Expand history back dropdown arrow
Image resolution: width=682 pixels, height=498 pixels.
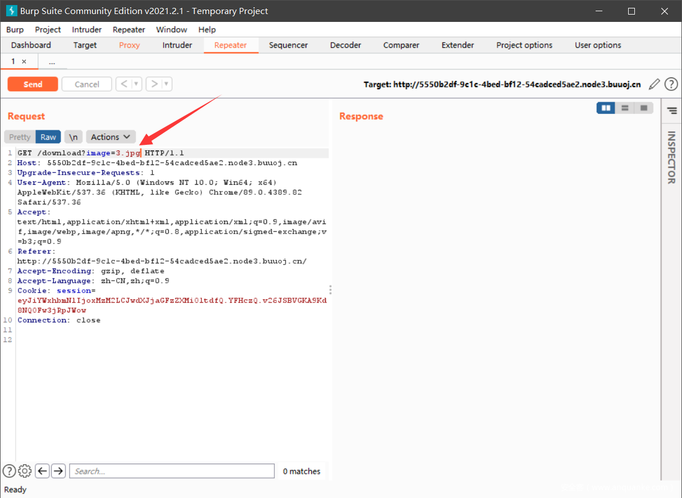coord(136,84)
